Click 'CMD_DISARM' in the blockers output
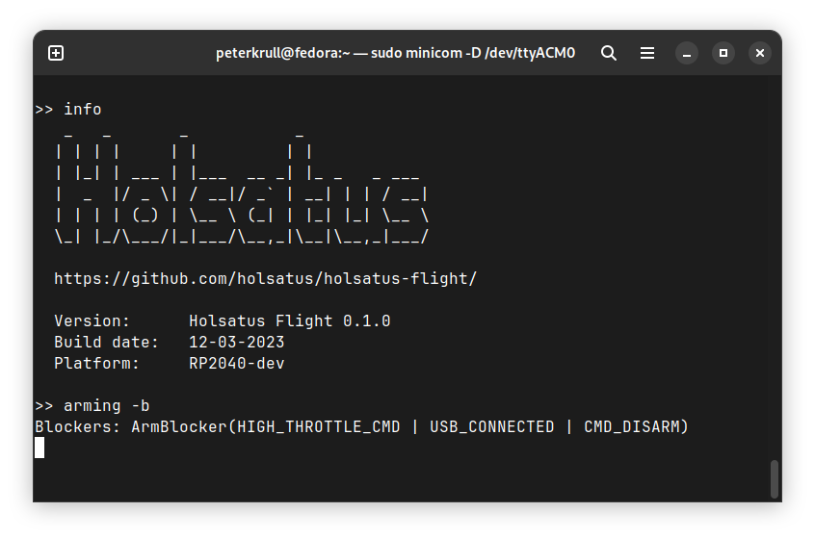 tap(632, 427)
